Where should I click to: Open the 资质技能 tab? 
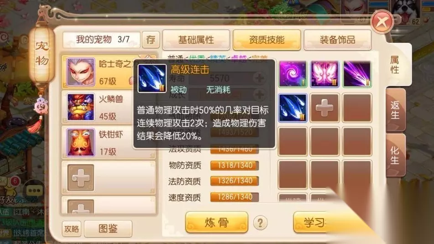click(267, 40)
